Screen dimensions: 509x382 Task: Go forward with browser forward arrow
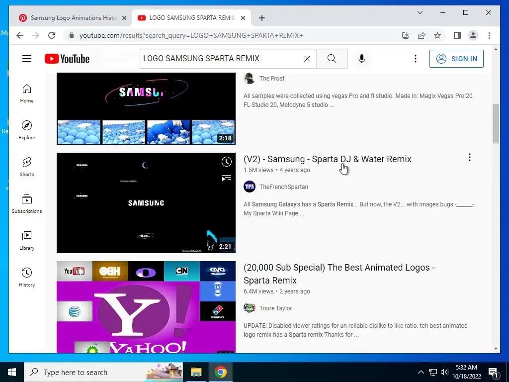(x=36, y=35)
